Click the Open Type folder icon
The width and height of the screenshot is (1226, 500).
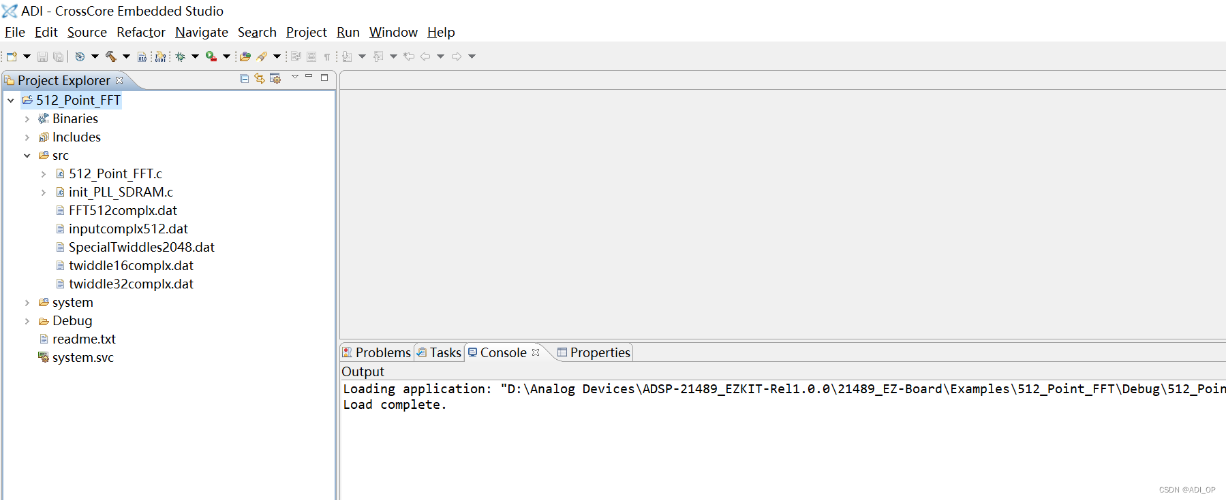coord(245,56)
